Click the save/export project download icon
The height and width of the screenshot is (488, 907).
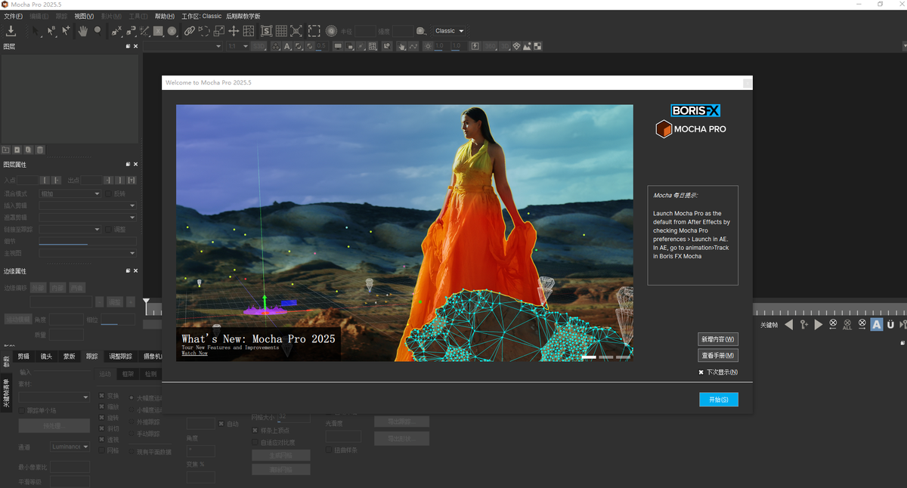[x=11, y=31]
